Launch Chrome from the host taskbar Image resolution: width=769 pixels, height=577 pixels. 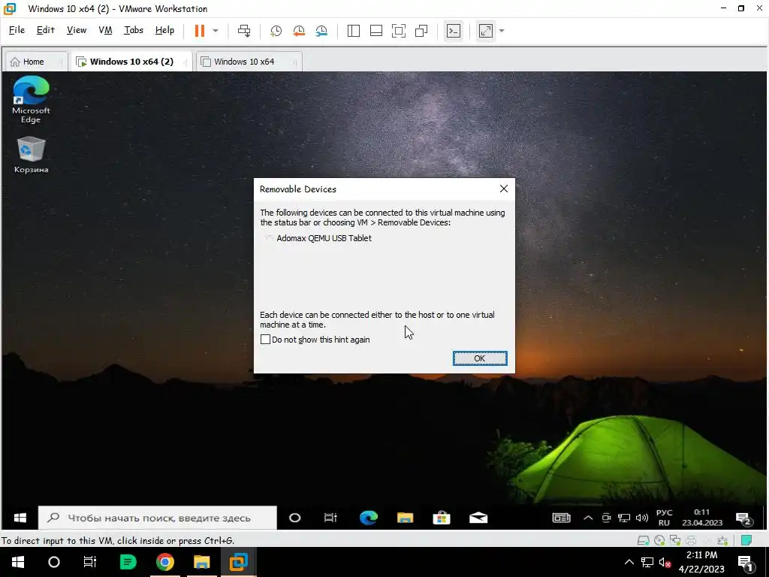tap(165, 562)
